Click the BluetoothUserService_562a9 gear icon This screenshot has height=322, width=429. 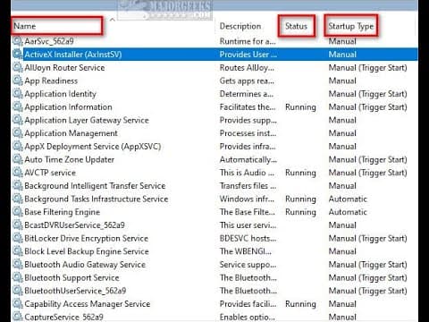pos(18,291)
